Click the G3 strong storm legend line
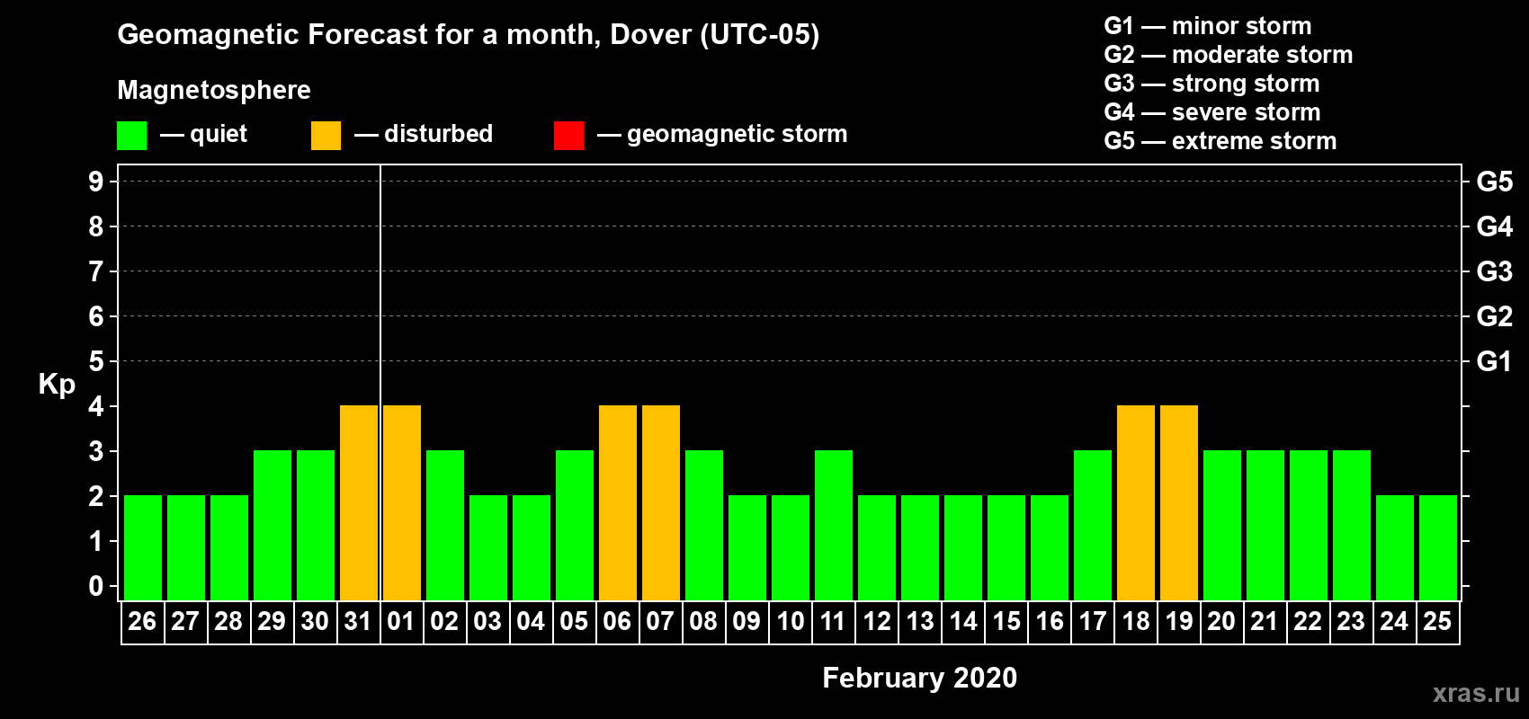The image size is (1529, 719). pyautogui.click(x=1212, y=84)
